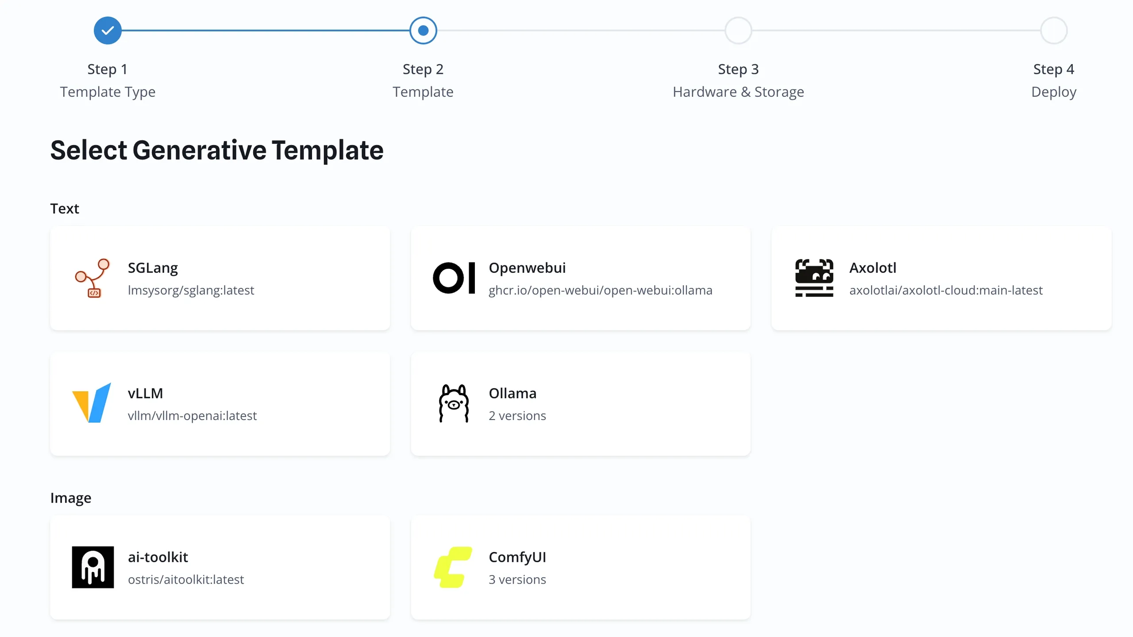
Task: Click the "Deploy" step label
Action: pos(1054,92)
